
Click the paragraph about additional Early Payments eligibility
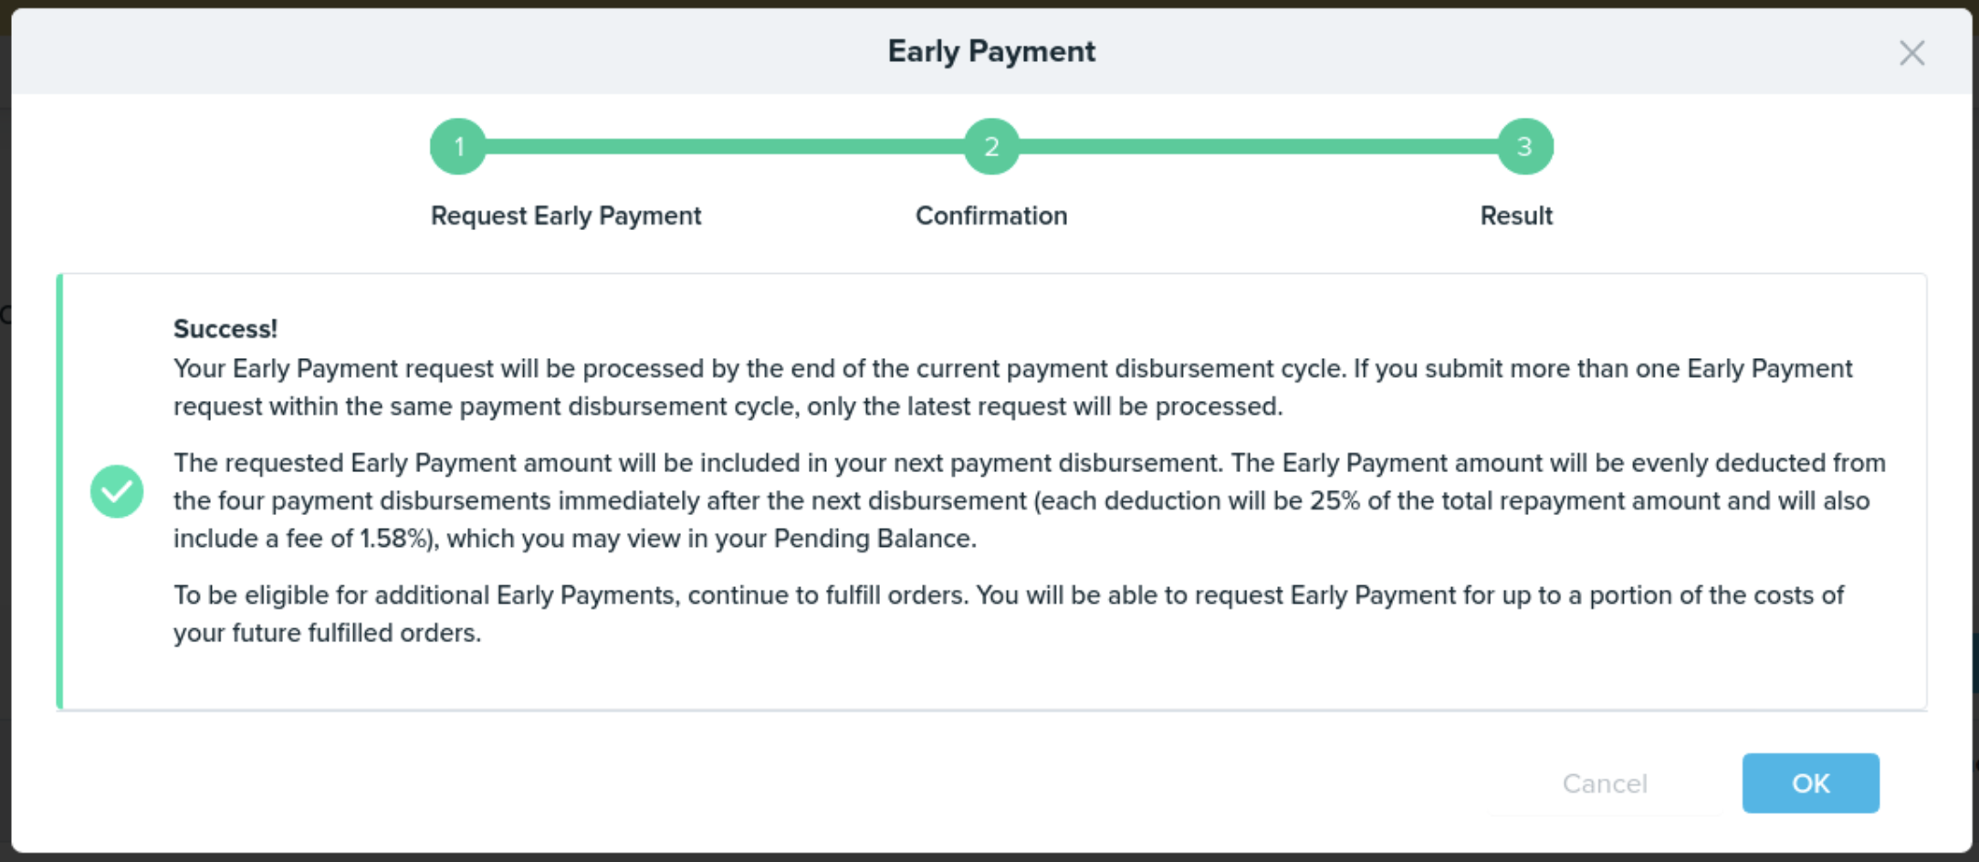coord(1009,614)
